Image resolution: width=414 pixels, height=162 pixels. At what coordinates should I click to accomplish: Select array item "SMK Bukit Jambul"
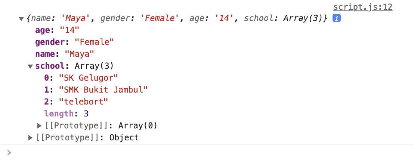point(103,90)
